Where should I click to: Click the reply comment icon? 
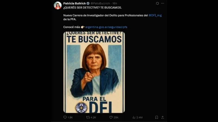coord(65,117)
